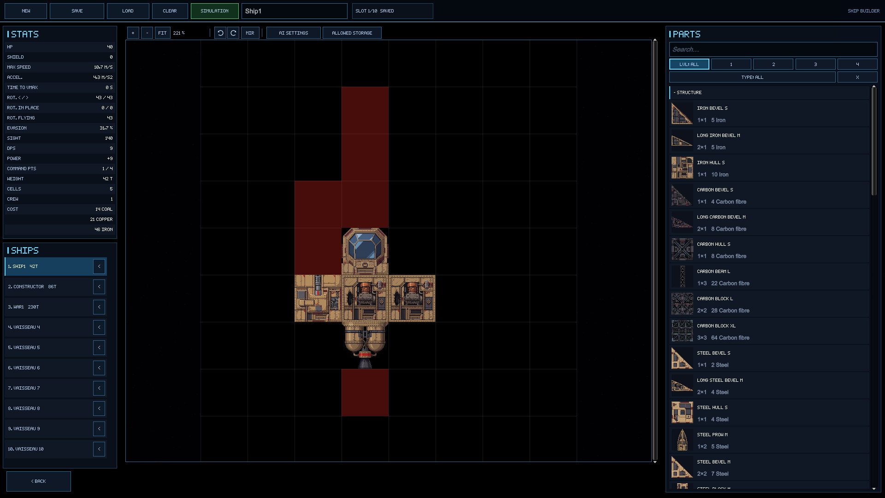
Task: Select the Steel Prow M part icon
Action: coord(682,440)
